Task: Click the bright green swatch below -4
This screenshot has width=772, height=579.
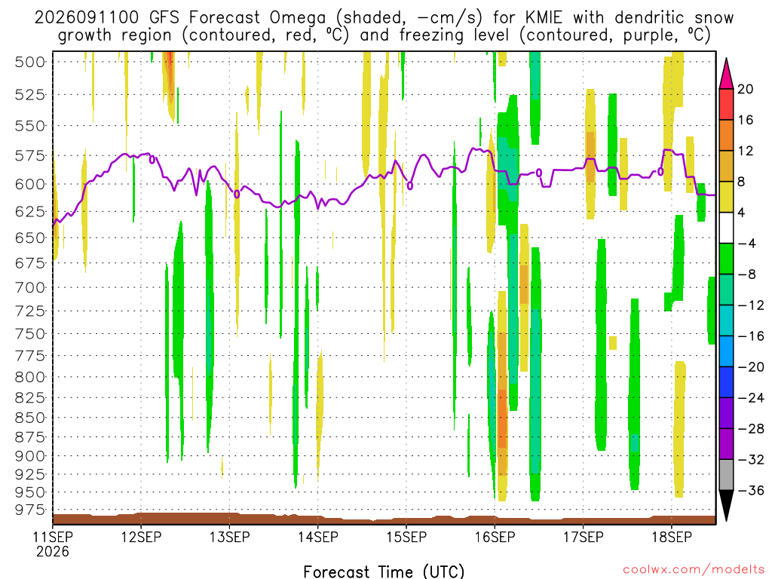Action: pyautogui.click(x=726, y=259)
